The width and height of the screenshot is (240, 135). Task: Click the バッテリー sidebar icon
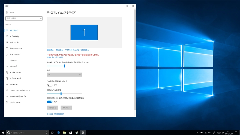(x=7, y=61)
